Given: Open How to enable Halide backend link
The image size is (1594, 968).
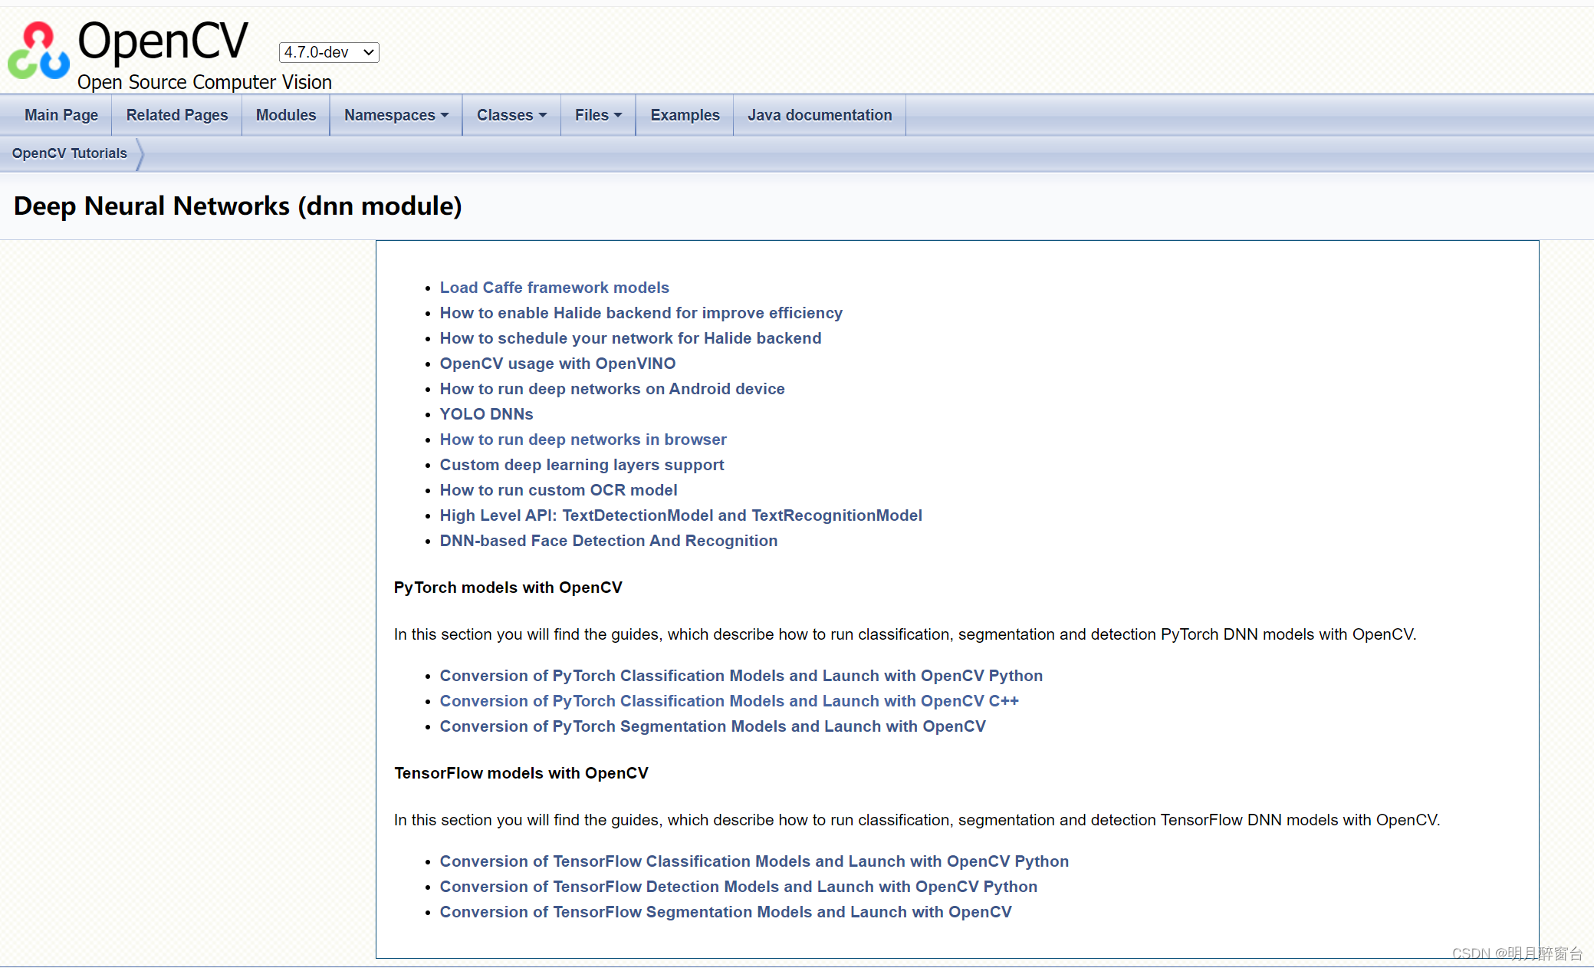Looking at the screenshot, I should click(641, 313).
